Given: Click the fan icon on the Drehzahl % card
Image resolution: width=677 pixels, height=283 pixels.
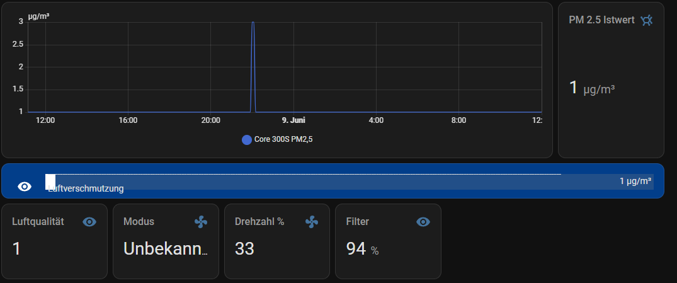Looking at the screenshot, I should (312, 222).
